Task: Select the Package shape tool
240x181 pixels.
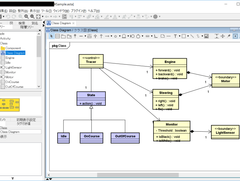Action: tap(63, 36)
